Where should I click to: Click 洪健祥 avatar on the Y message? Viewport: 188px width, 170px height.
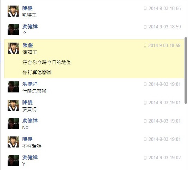coord(13,160)
